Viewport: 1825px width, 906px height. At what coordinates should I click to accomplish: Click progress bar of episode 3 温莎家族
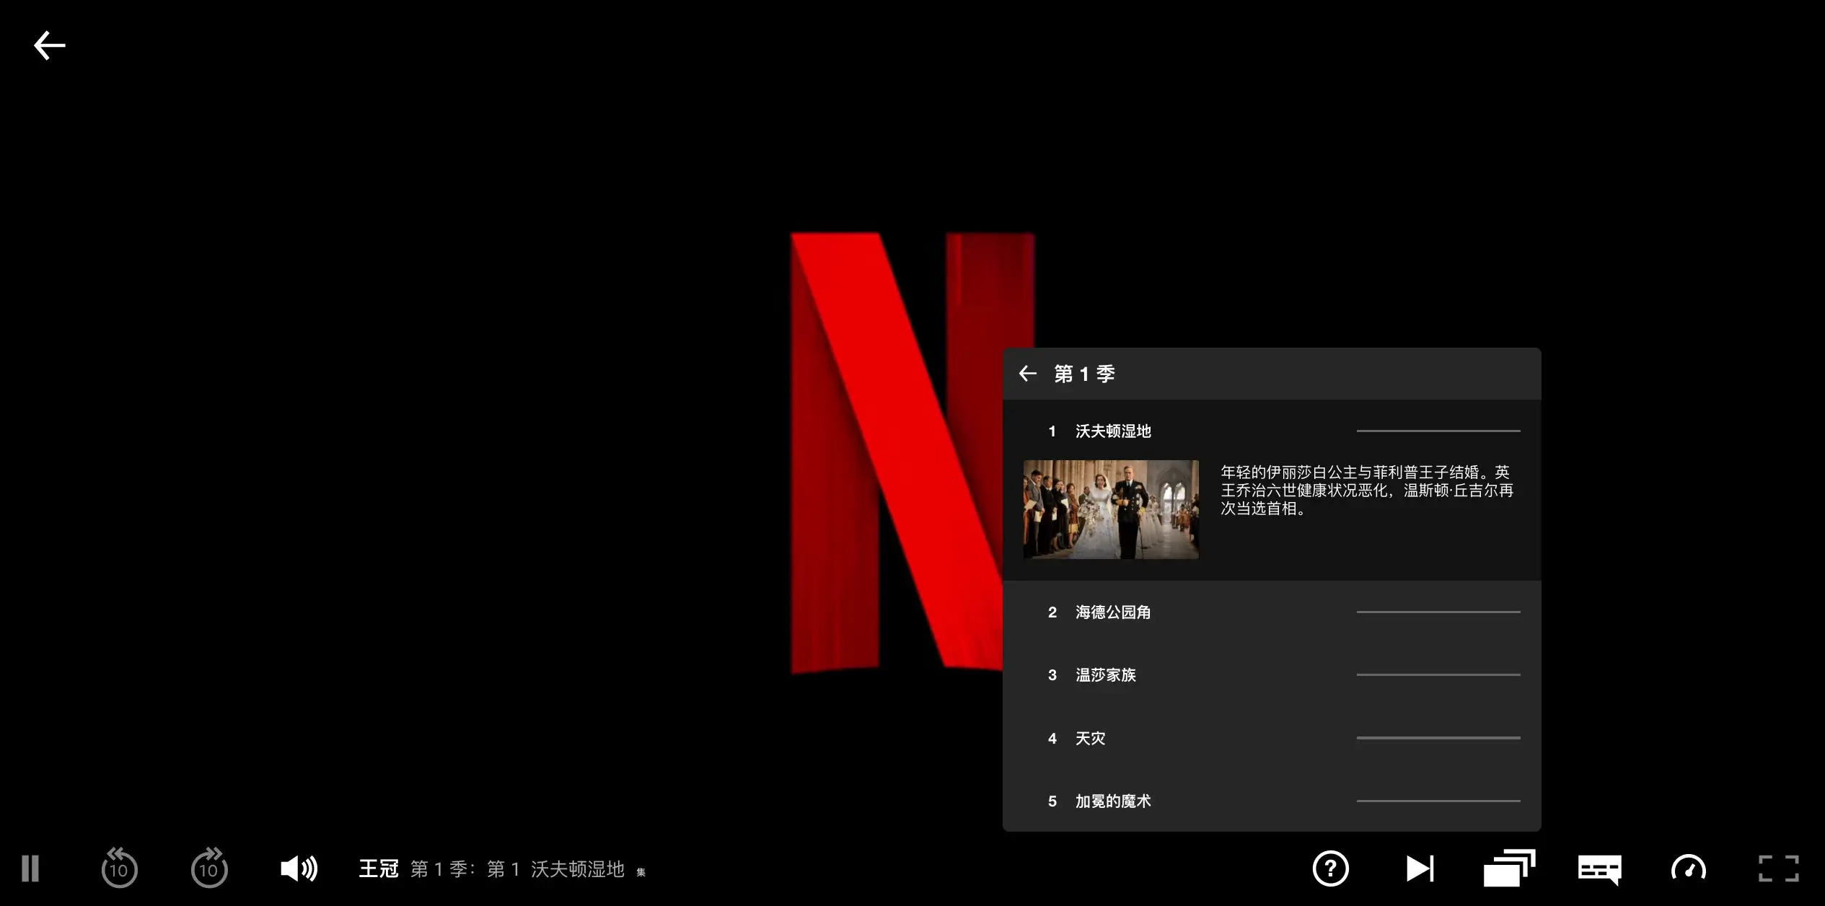[1438, 675]
